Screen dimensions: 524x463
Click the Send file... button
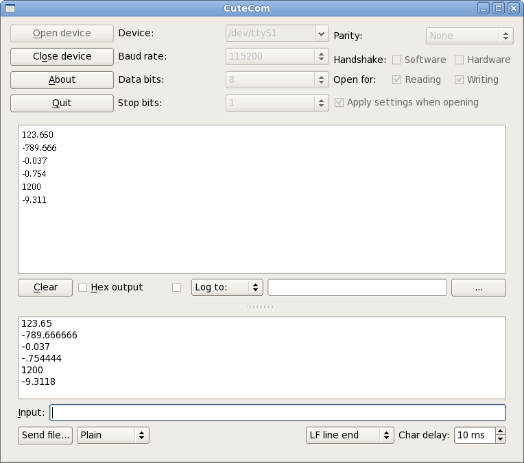pyautogui.click(x=45, y=436)
